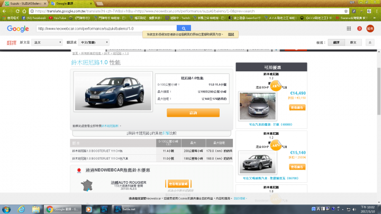Open File Explorer from the taskbar
Viewport: 381px width, 214px height.
[x=36, y=209]
